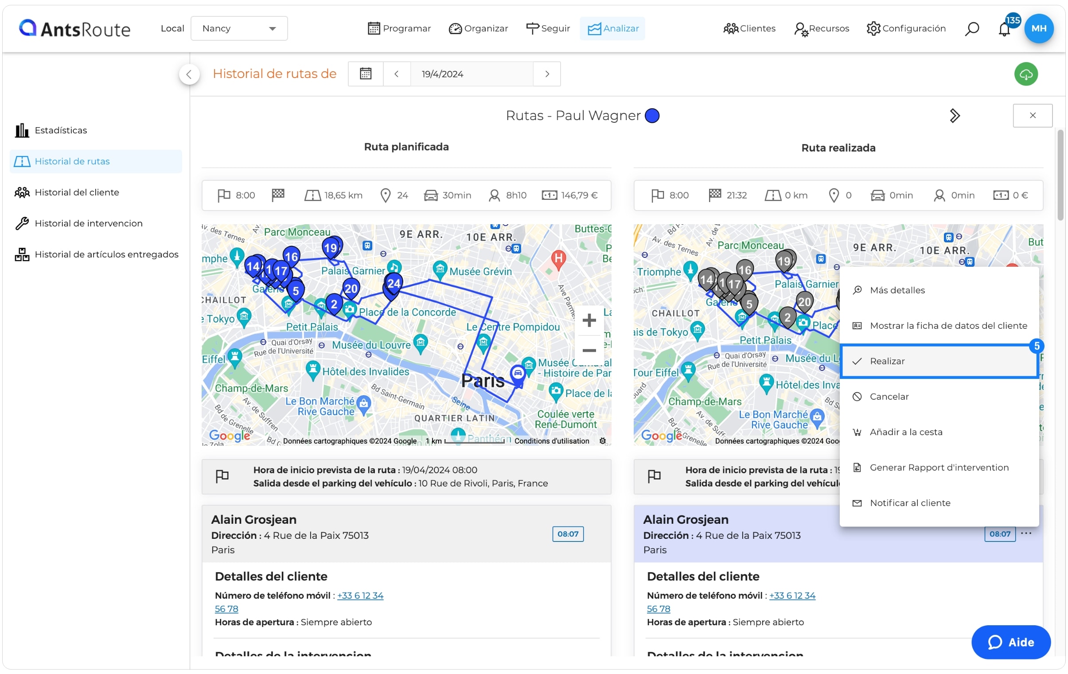Open Configuración settings
The width and height of the screenshot is (1068, 674).
(906, 28)
